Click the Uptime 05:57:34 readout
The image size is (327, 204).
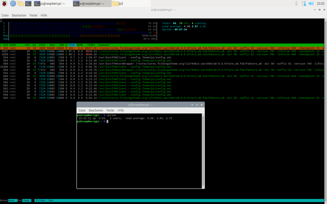pos(175,30)
